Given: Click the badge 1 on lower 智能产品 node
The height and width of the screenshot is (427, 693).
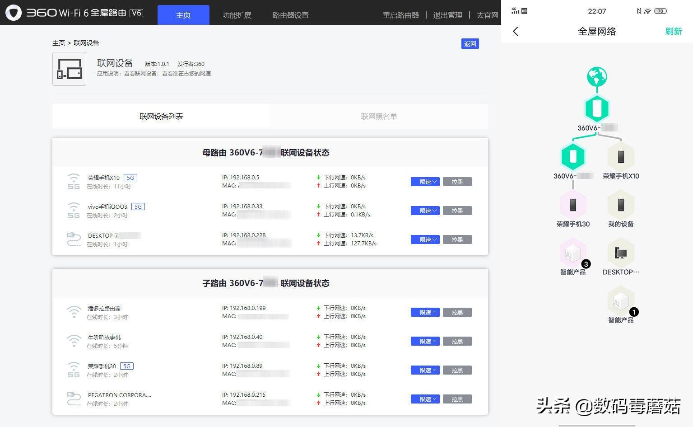Looking at the screenshot, I should coord(634,312).
